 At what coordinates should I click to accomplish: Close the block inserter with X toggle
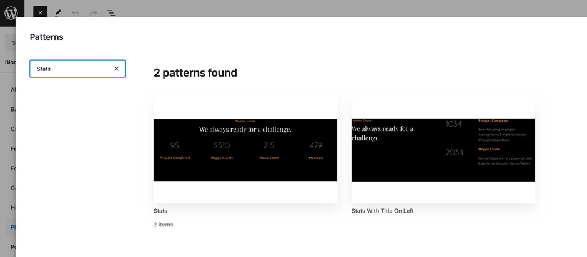point(40,12)
